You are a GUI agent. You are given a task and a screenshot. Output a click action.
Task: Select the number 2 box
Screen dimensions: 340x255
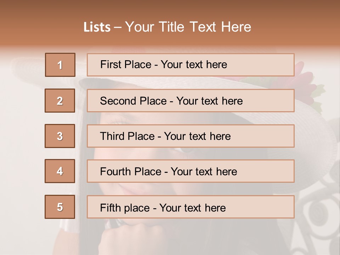tap(60, 101)
